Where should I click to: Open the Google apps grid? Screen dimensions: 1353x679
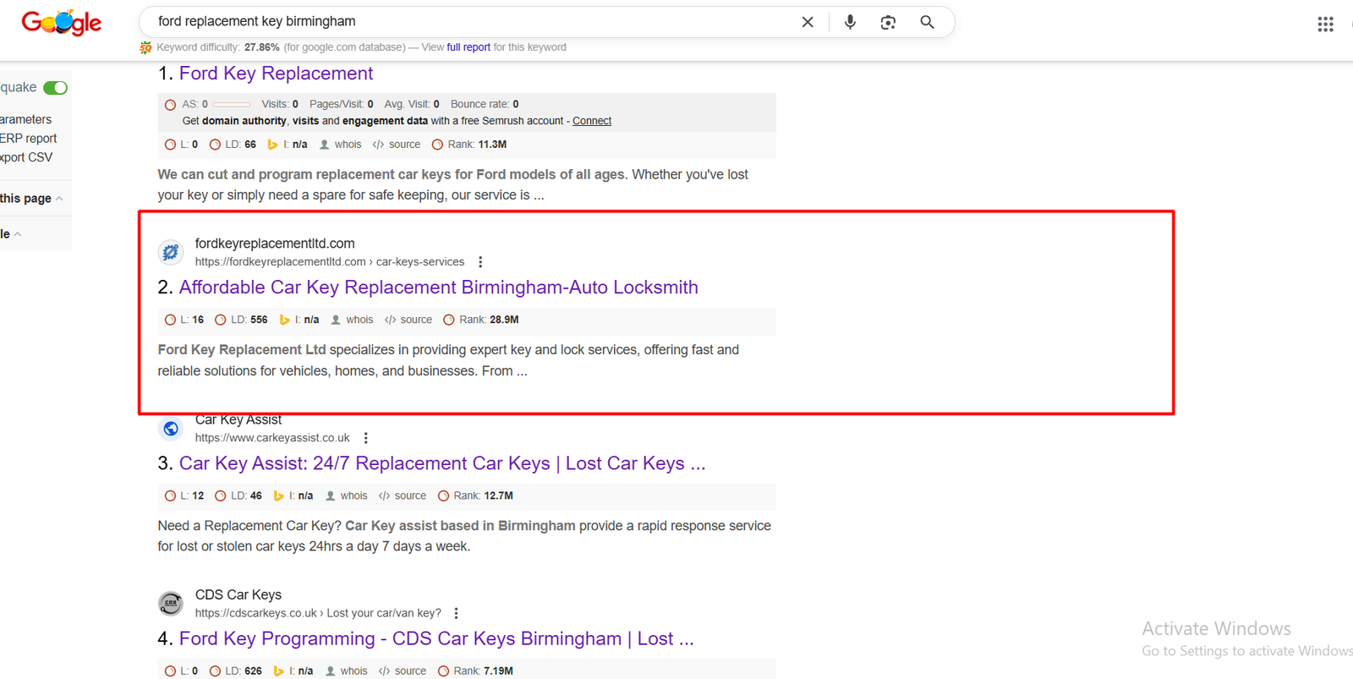[1325, 25]
